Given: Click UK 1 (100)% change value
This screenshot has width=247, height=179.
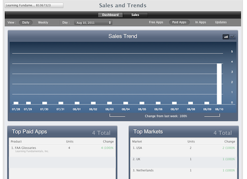Looking at the screenshot, I should (x=229, y=159).
